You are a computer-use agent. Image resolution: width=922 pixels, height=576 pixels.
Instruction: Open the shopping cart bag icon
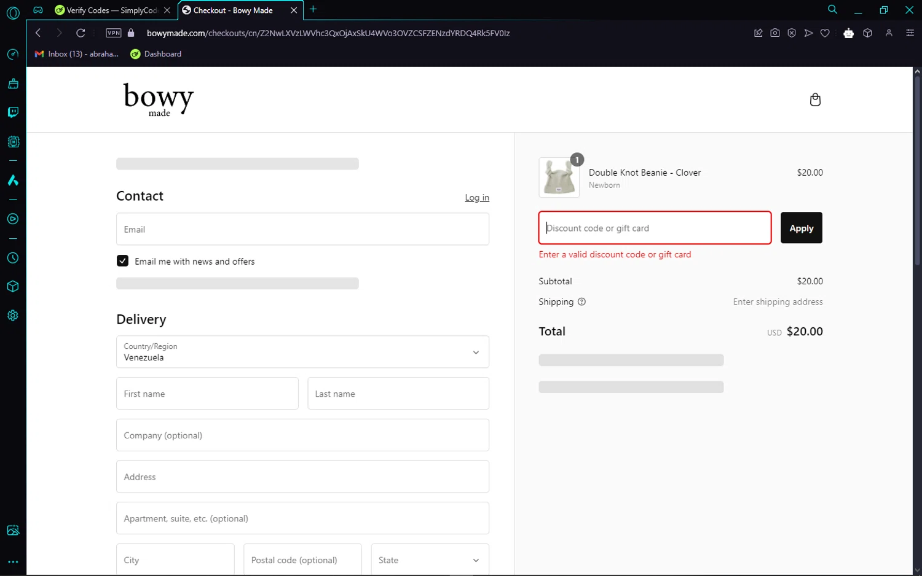tap(815, 99)
